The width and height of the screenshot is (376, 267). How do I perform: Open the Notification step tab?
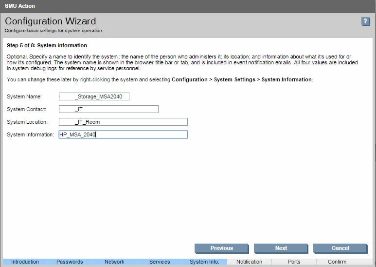[x=249, y=262]
